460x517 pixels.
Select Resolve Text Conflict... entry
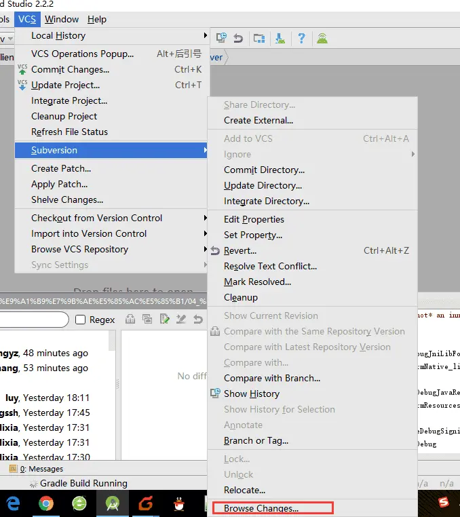click(313, 266)
